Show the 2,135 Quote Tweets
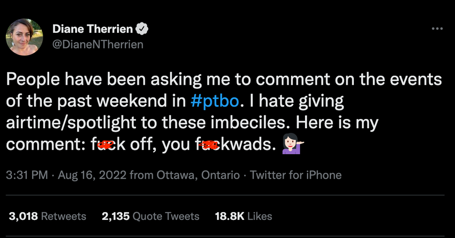This screenshot has height=238, width=455. [150, 216]
